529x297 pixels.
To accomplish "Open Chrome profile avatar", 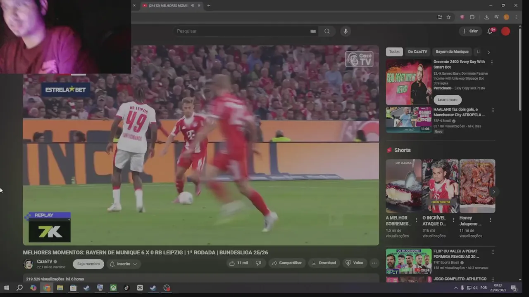I will click(x=506, y=17).
